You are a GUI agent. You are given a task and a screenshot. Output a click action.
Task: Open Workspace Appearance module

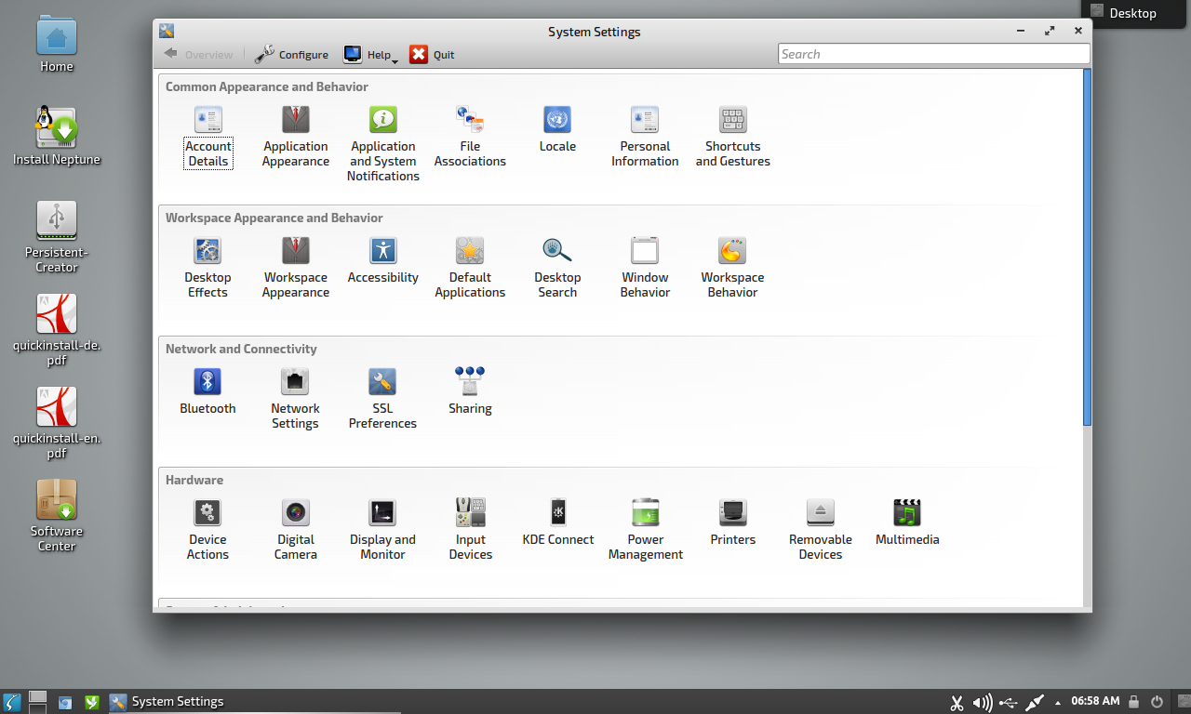[x=295, y=268]
